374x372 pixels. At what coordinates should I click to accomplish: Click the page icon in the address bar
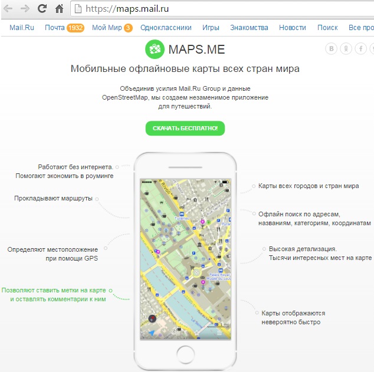tap(78, 9)
